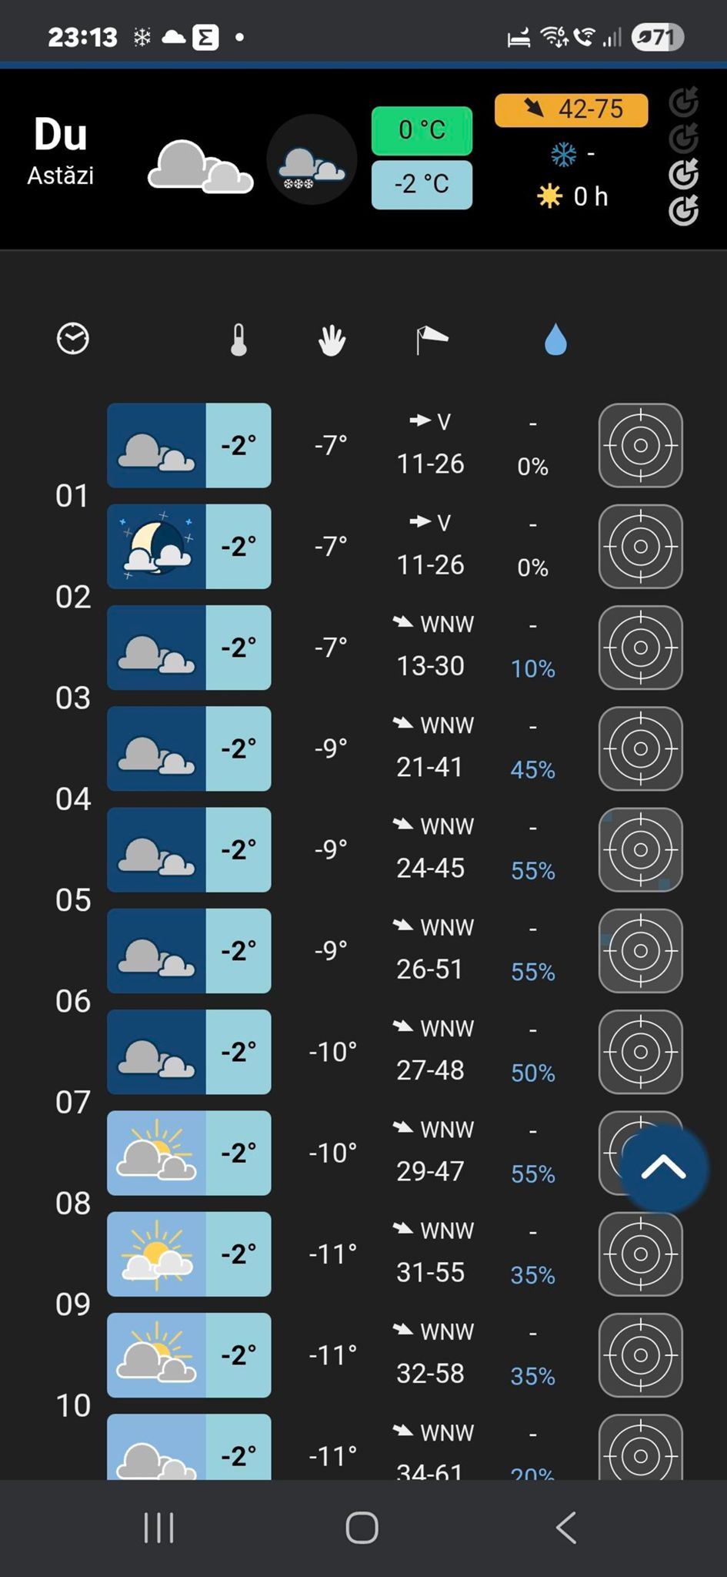The image size is (727, 1577).
Task: Tap the clock column header icon
Action: pos(73,339)
